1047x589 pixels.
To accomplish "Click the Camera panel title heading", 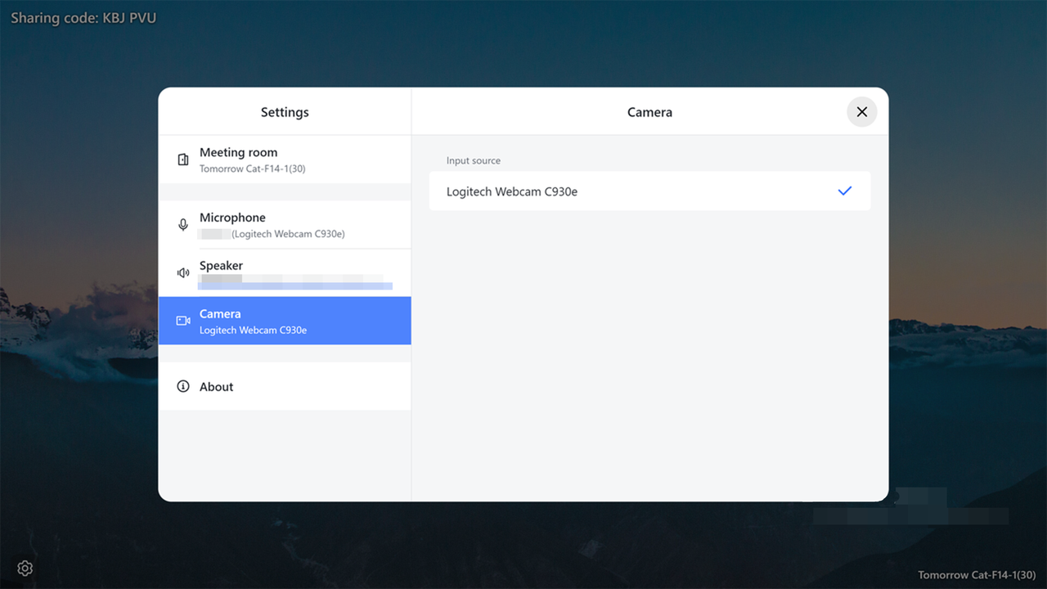I will [x=649, y=112].
